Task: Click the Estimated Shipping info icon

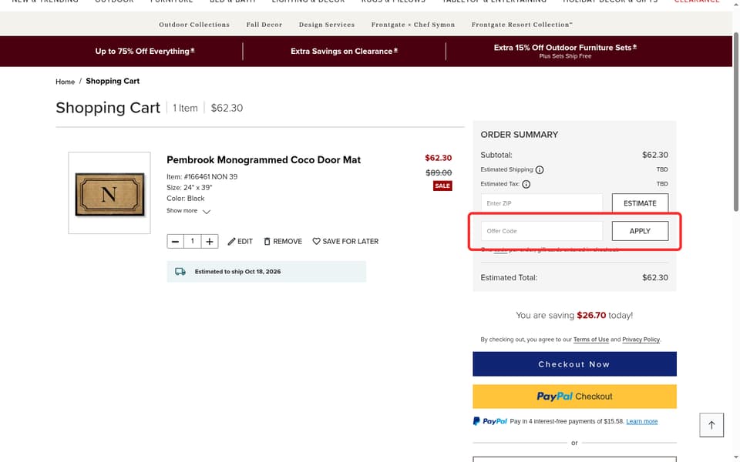Action: pyautogui.click(x=540, y=169)
